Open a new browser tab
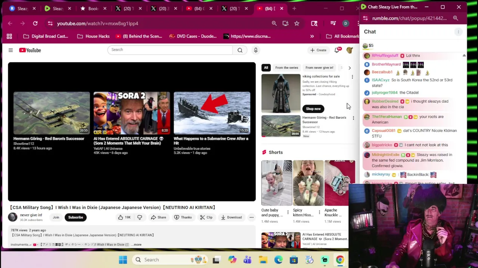Screen dimensions: 478x268 click(294, 8)
